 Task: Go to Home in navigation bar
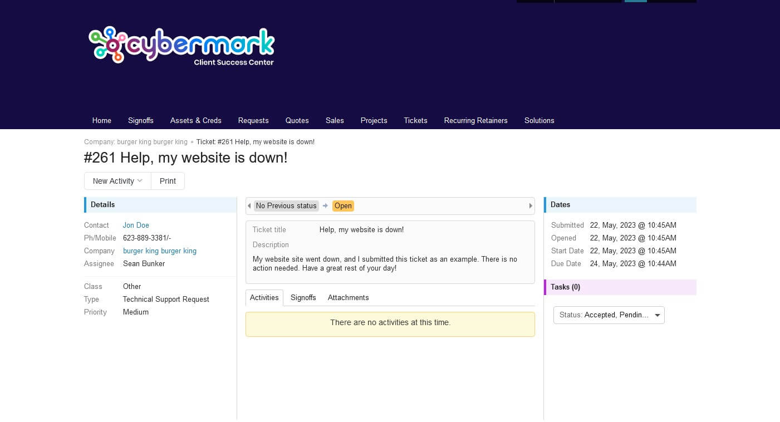coord(102,121)
